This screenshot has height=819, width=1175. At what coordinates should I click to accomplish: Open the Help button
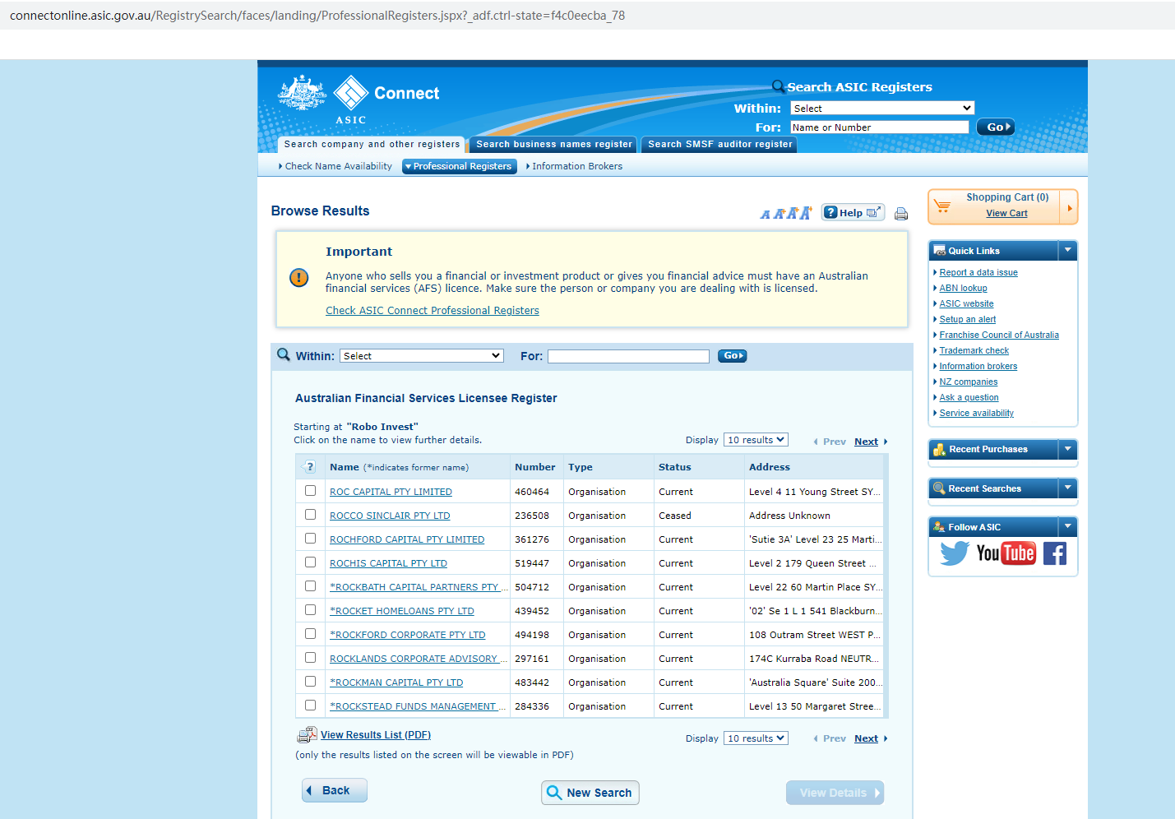(x=853, y=213)
